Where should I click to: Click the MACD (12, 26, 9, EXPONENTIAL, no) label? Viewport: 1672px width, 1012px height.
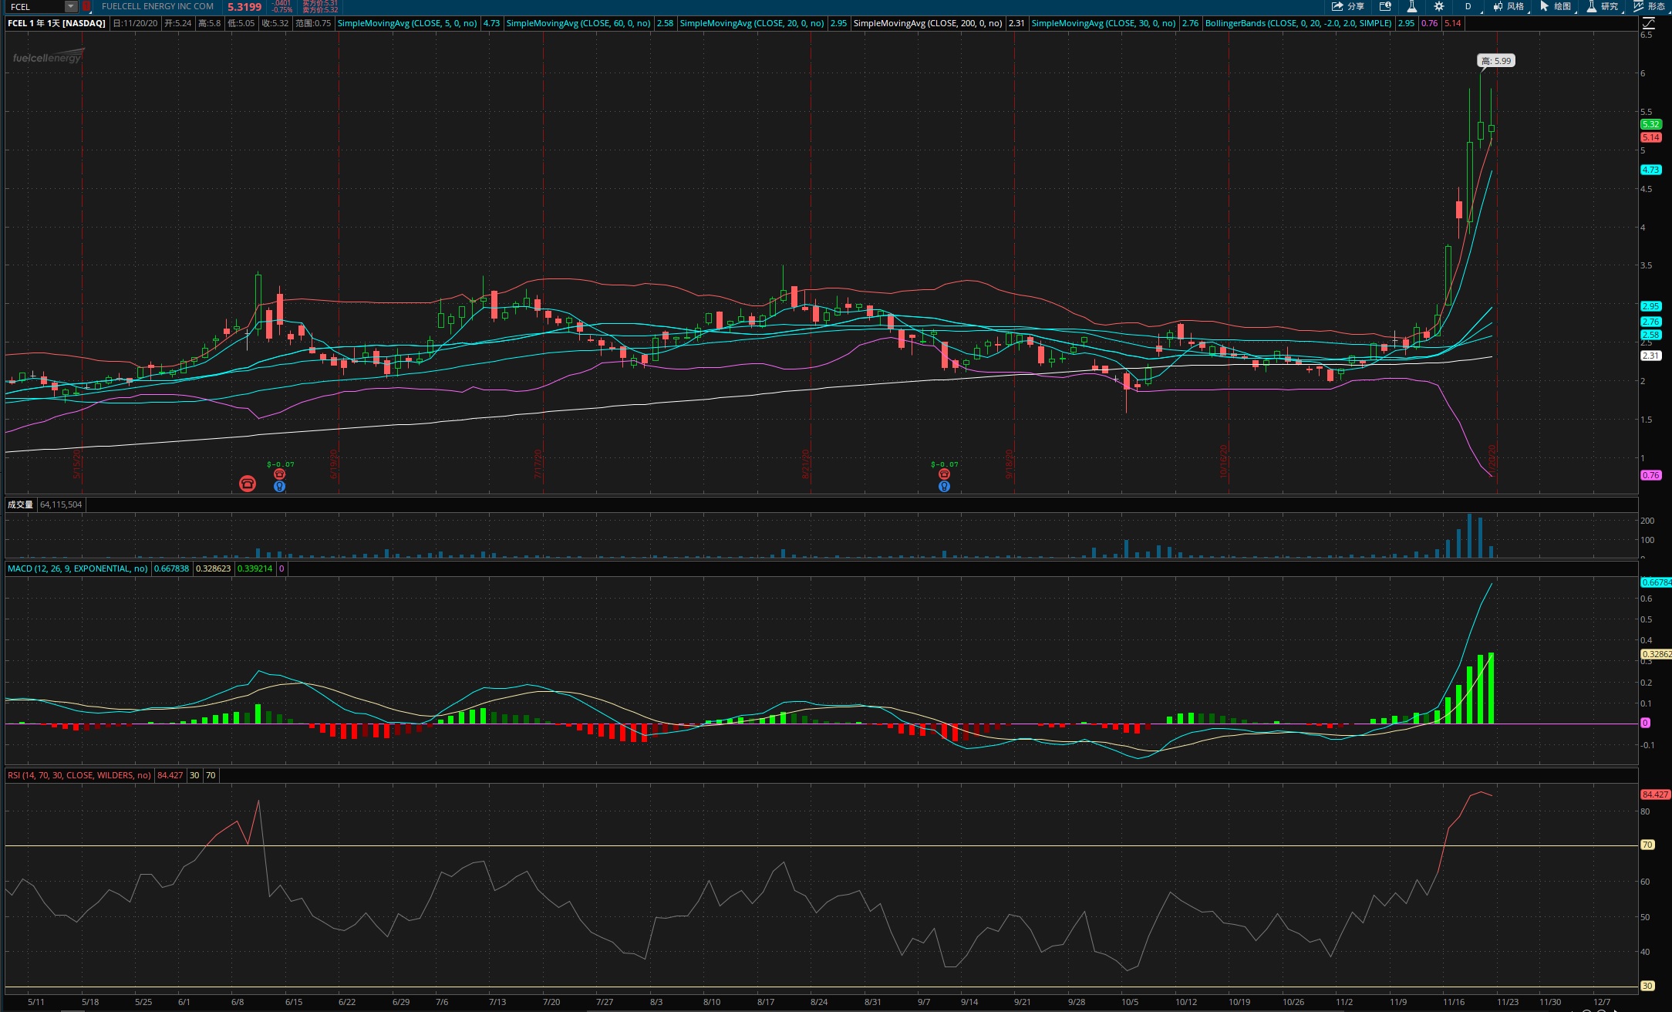[77, 568]
